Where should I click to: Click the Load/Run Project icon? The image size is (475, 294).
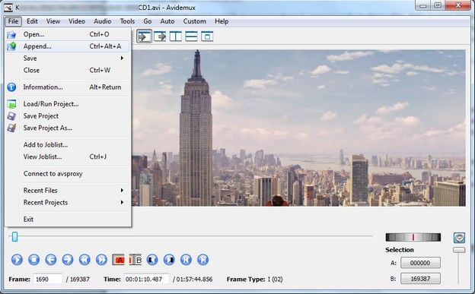(11, 104)
